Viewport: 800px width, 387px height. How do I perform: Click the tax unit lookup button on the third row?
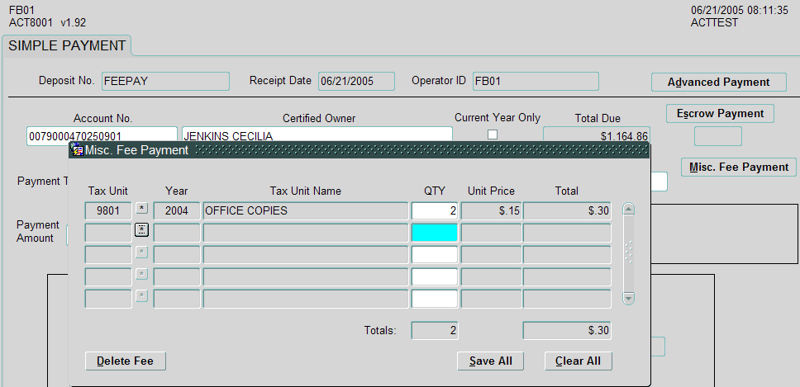pos(141,252)
